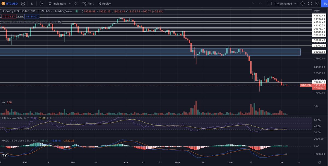Viewport: 328px width, 166px height.
Task: Show the hidden EMA Ribbon indicator via eye icon
Action: tap(60, 22)
